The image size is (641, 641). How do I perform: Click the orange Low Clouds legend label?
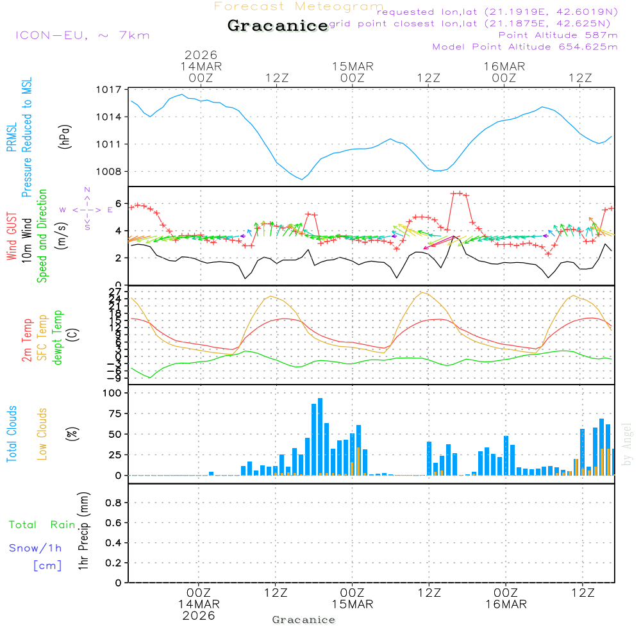(x=42, y=434)
